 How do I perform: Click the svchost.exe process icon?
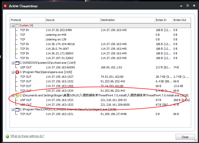(17, 63)
